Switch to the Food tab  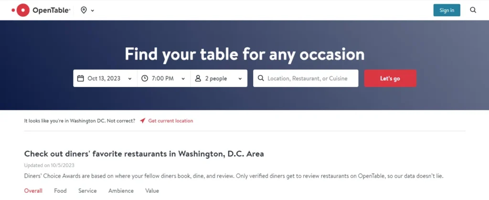(x=60, y=190)
